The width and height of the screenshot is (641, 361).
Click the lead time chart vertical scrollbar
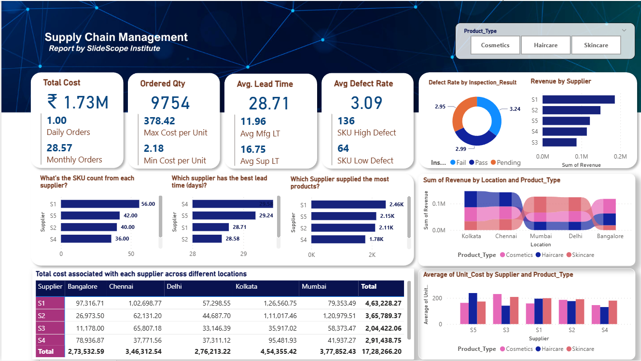pyautogui.click(x=279, y=216)
